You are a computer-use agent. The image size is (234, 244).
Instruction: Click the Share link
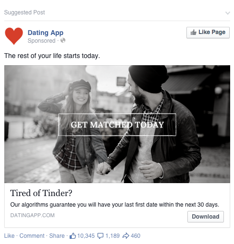[x=57, y=236]
